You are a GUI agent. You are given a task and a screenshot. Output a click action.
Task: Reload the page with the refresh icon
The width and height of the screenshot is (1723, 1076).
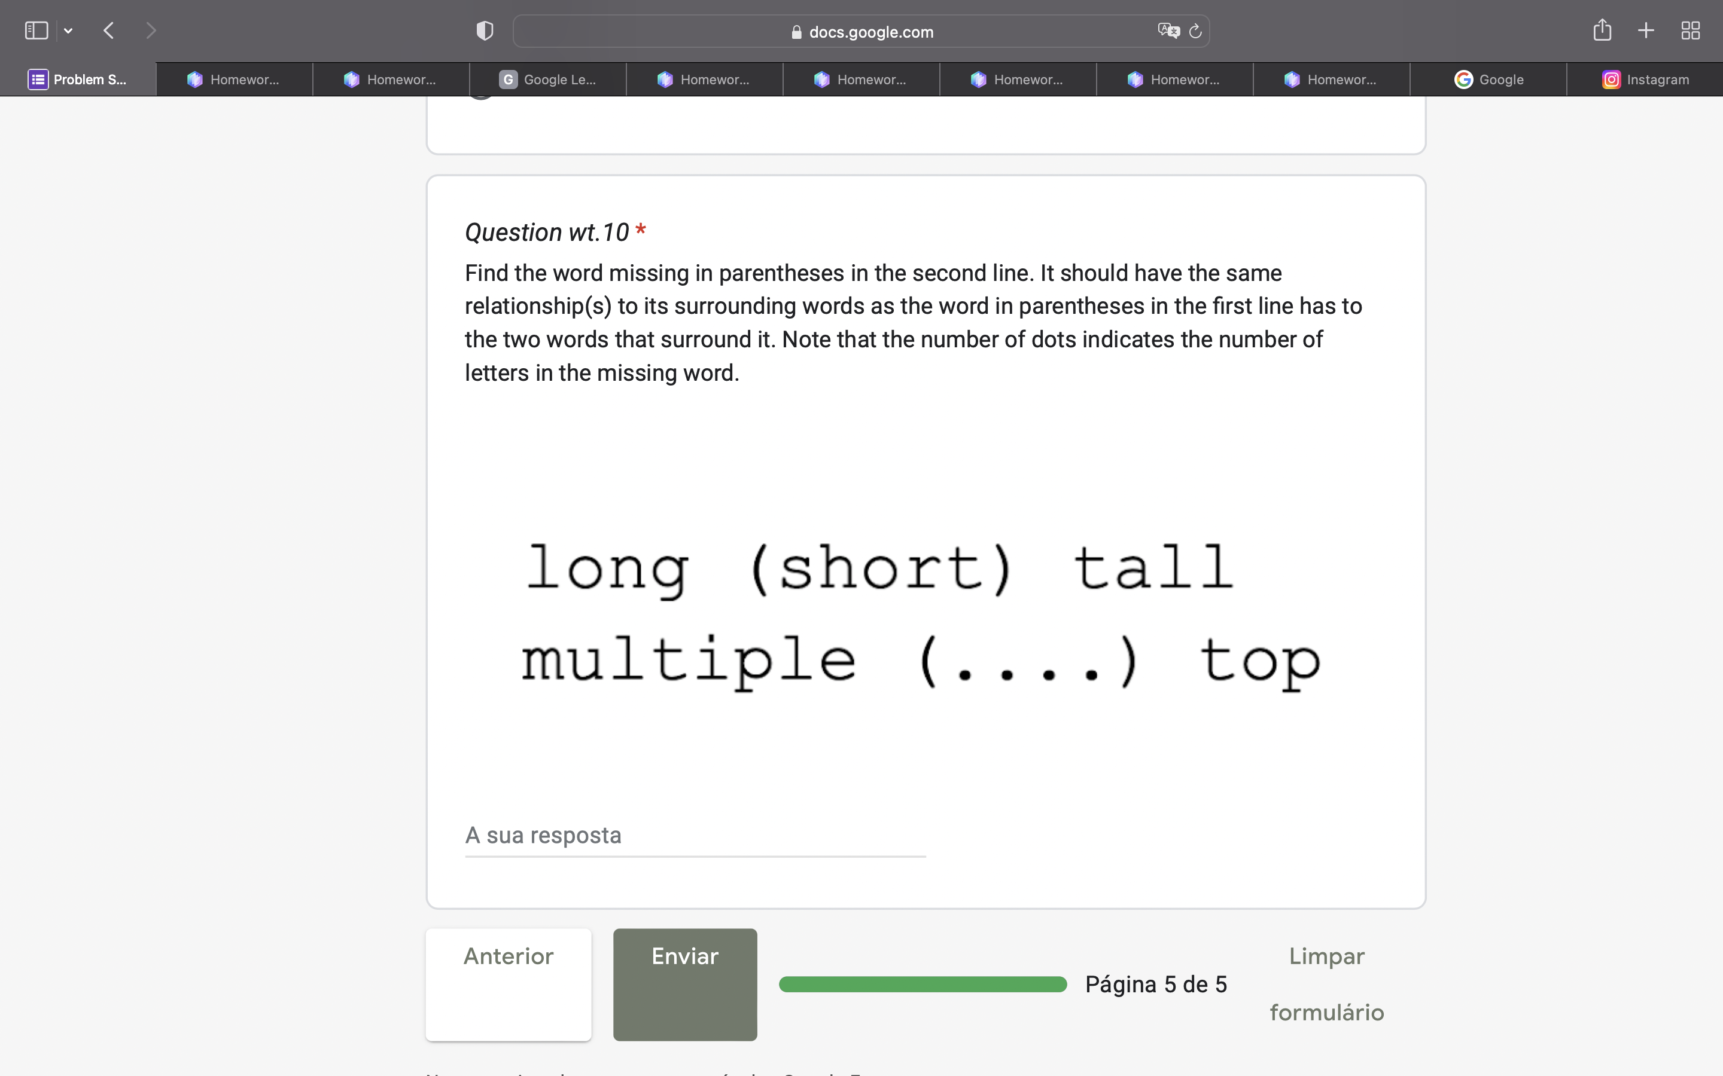coord(1195,31)
